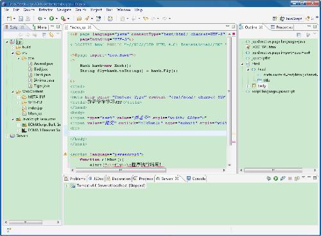Select index.jsp in the project tree
321x236 pixels.
click(x=32, y=108)
